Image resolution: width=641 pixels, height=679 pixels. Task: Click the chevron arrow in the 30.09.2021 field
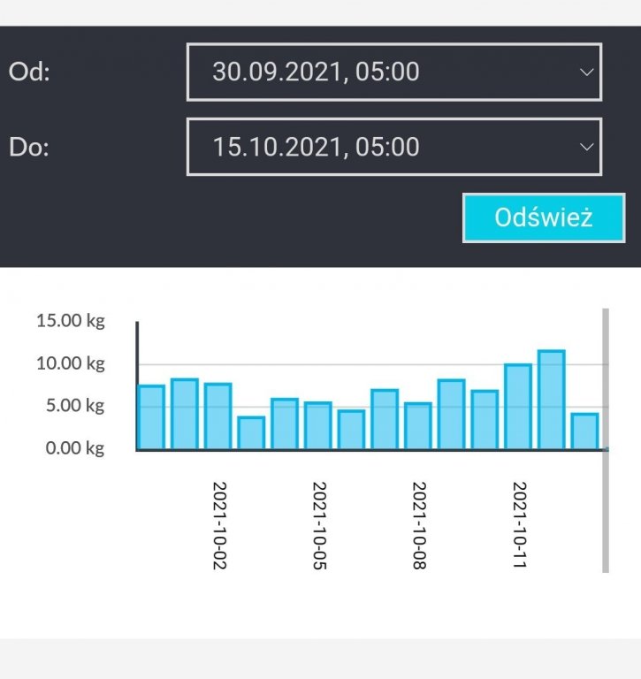pyautogui.click(x=586, y=72)
